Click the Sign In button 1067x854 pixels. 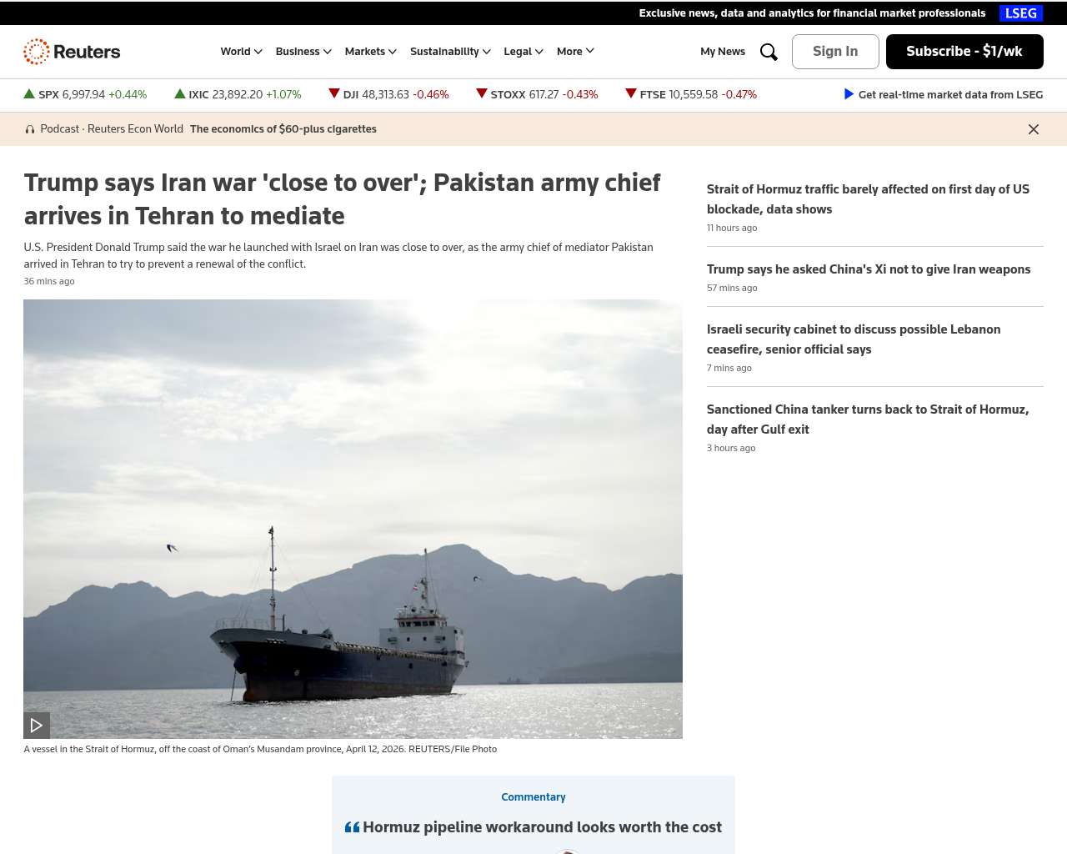coord(835,52)
